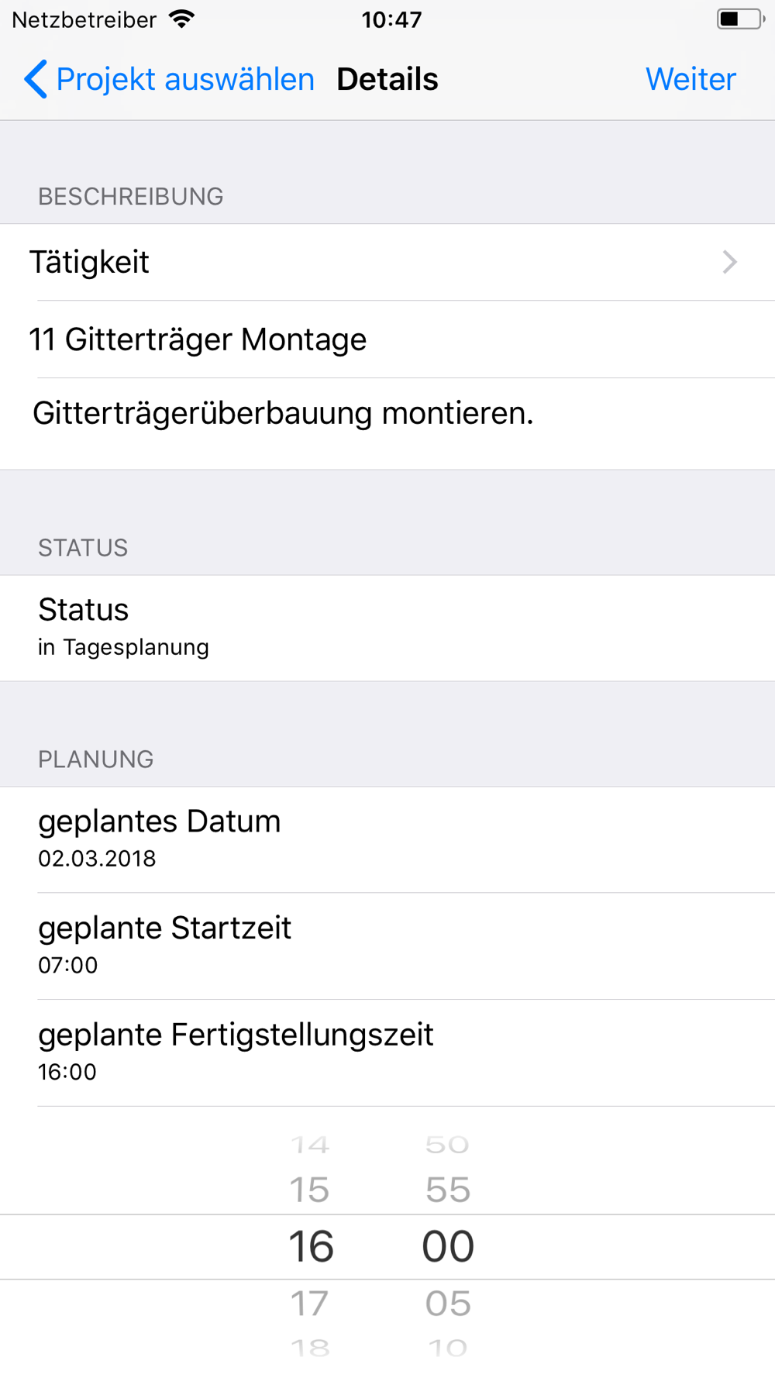Tap the clock time in status bar
Image resolution: width=775 pixels, height=1378 pixels.
pyautogui.click(x=391, y=19)
